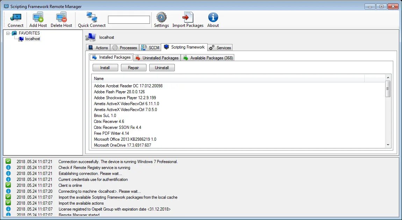Click green check beside 'Import the available Scripting Framework'
The image size is (402, 220).
pyautogui.click(x=8, y=197)
